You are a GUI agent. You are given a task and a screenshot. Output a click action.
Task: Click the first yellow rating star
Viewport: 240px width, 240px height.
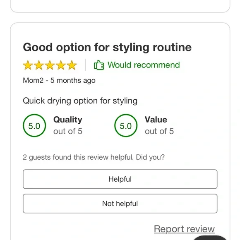click(x=28, y=65)
